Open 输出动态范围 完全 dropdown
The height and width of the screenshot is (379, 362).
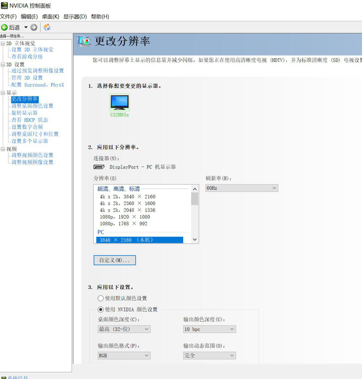click(x=210, y=356)
